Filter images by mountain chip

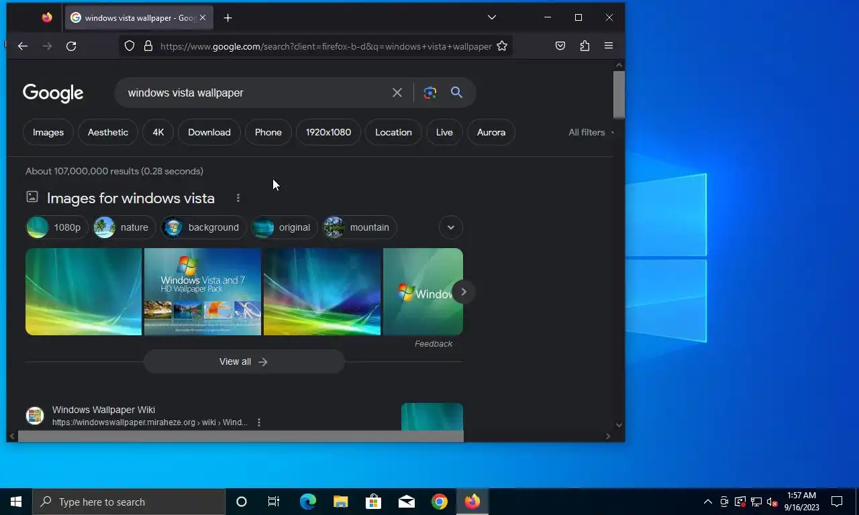pyautogui.click(x=360, y=227)
